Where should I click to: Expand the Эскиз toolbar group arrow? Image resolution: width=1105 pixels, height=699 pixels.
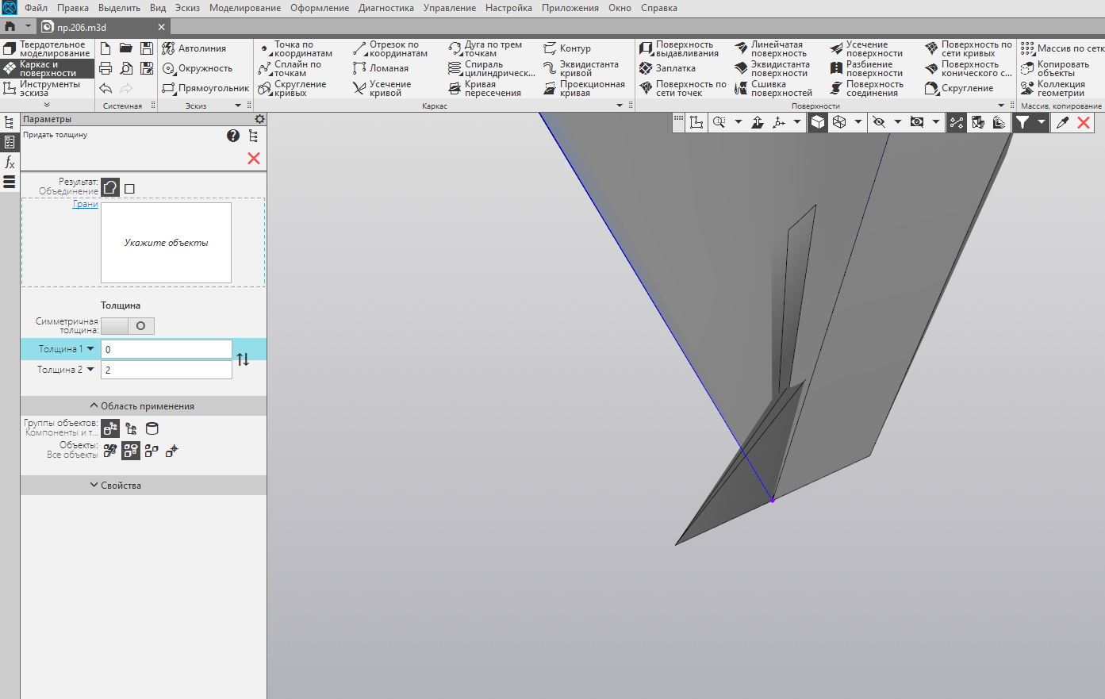pos(238,106)
